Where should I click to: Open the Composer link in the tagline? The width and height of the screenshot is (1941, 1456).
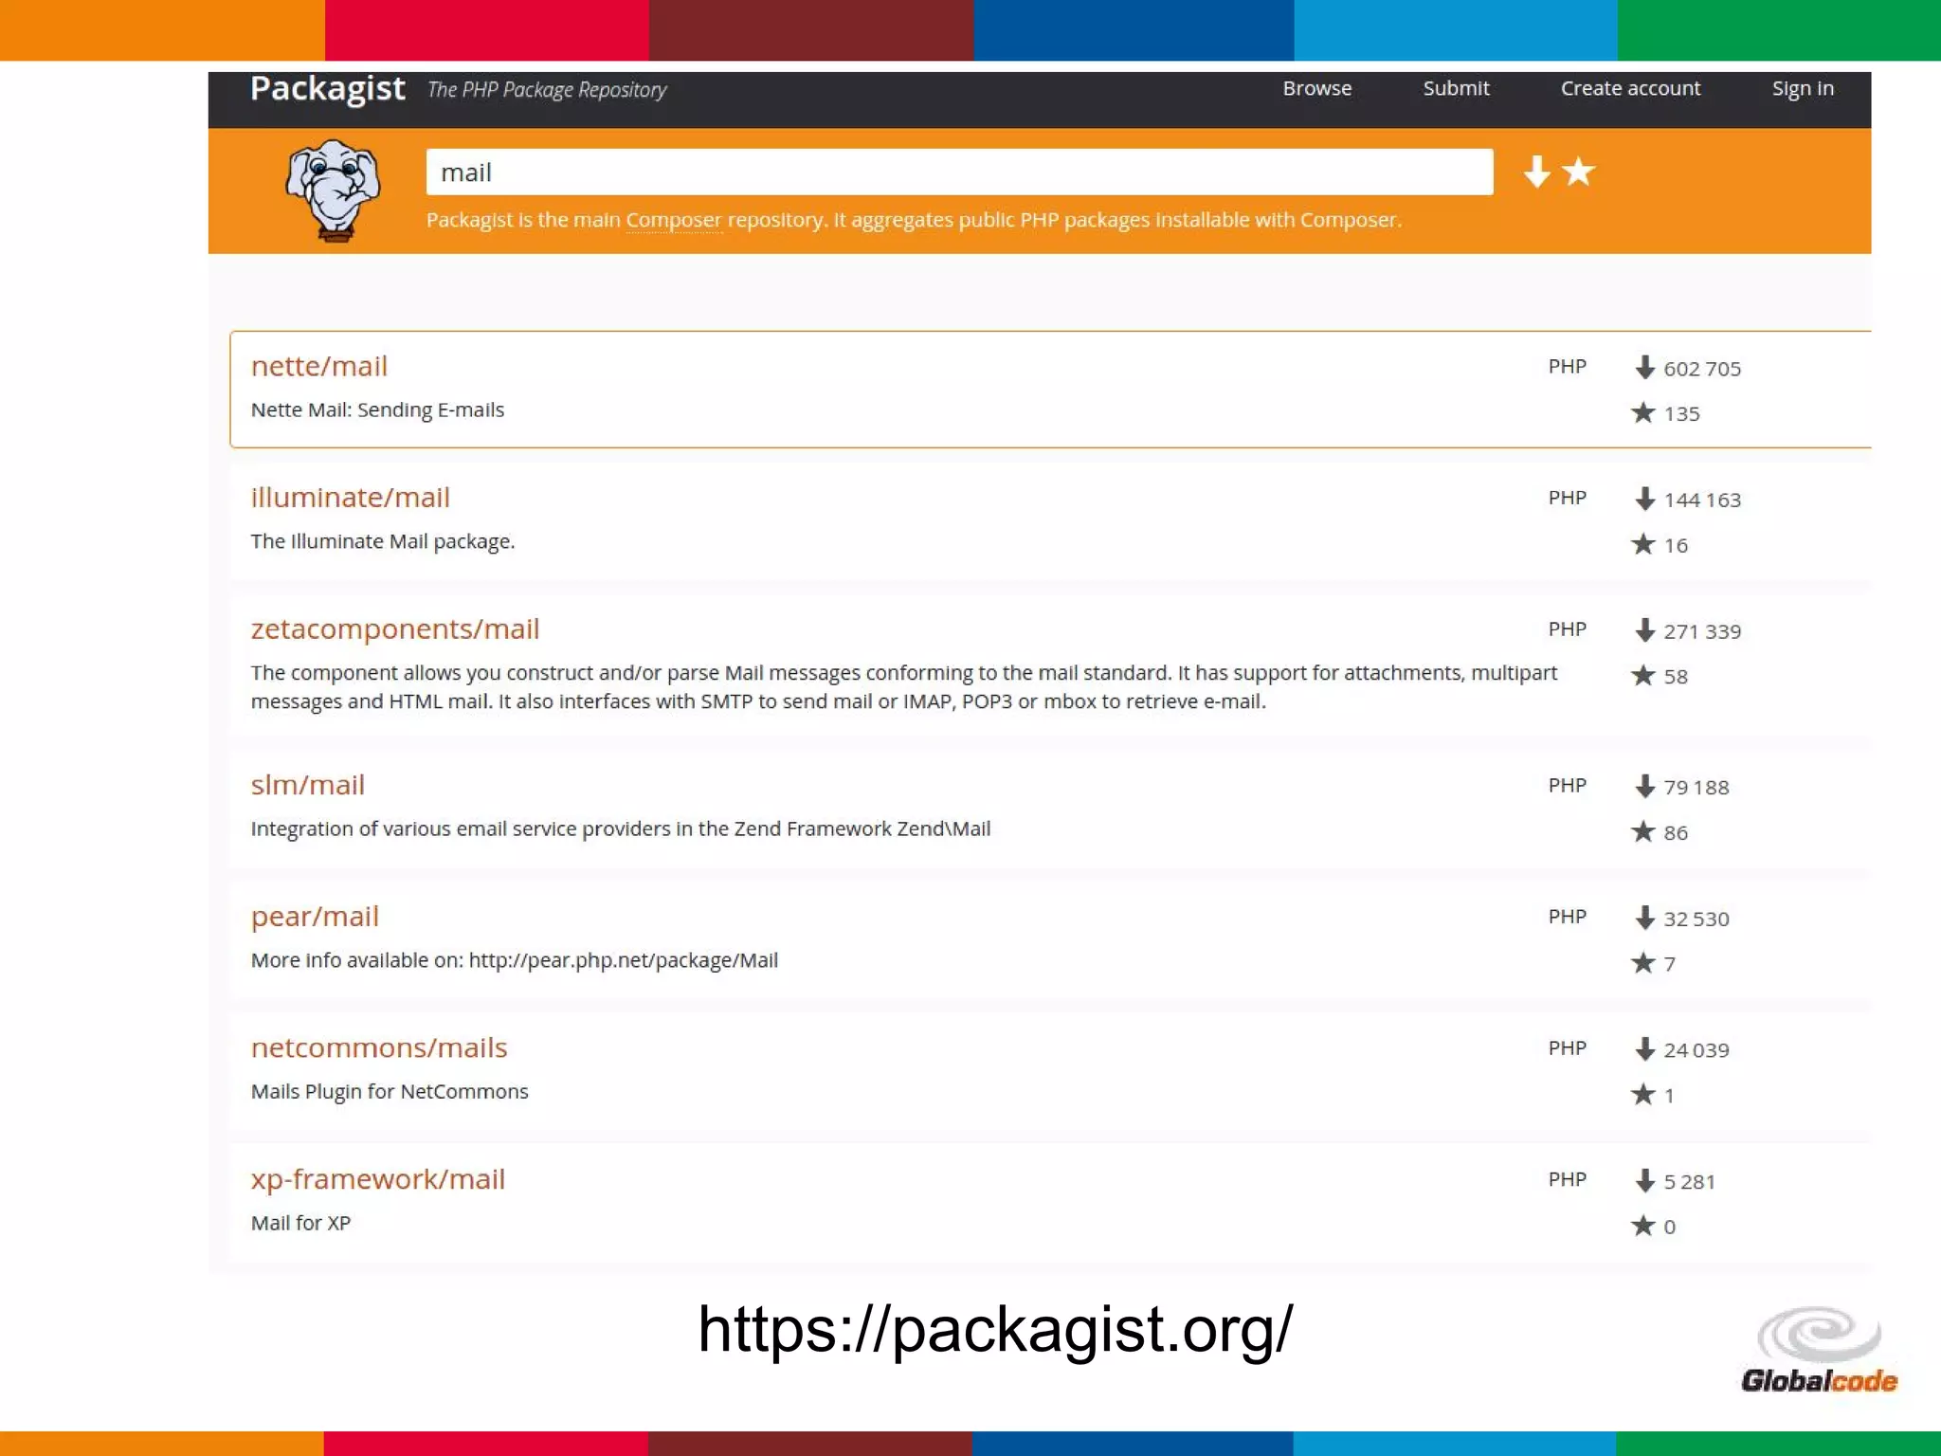[x=673, y=220]
